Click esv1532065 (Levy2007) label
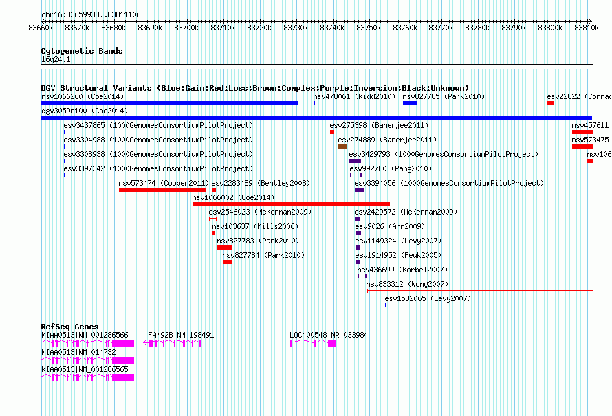The width and height of the screenshot is (612, 416). point(428,298)
